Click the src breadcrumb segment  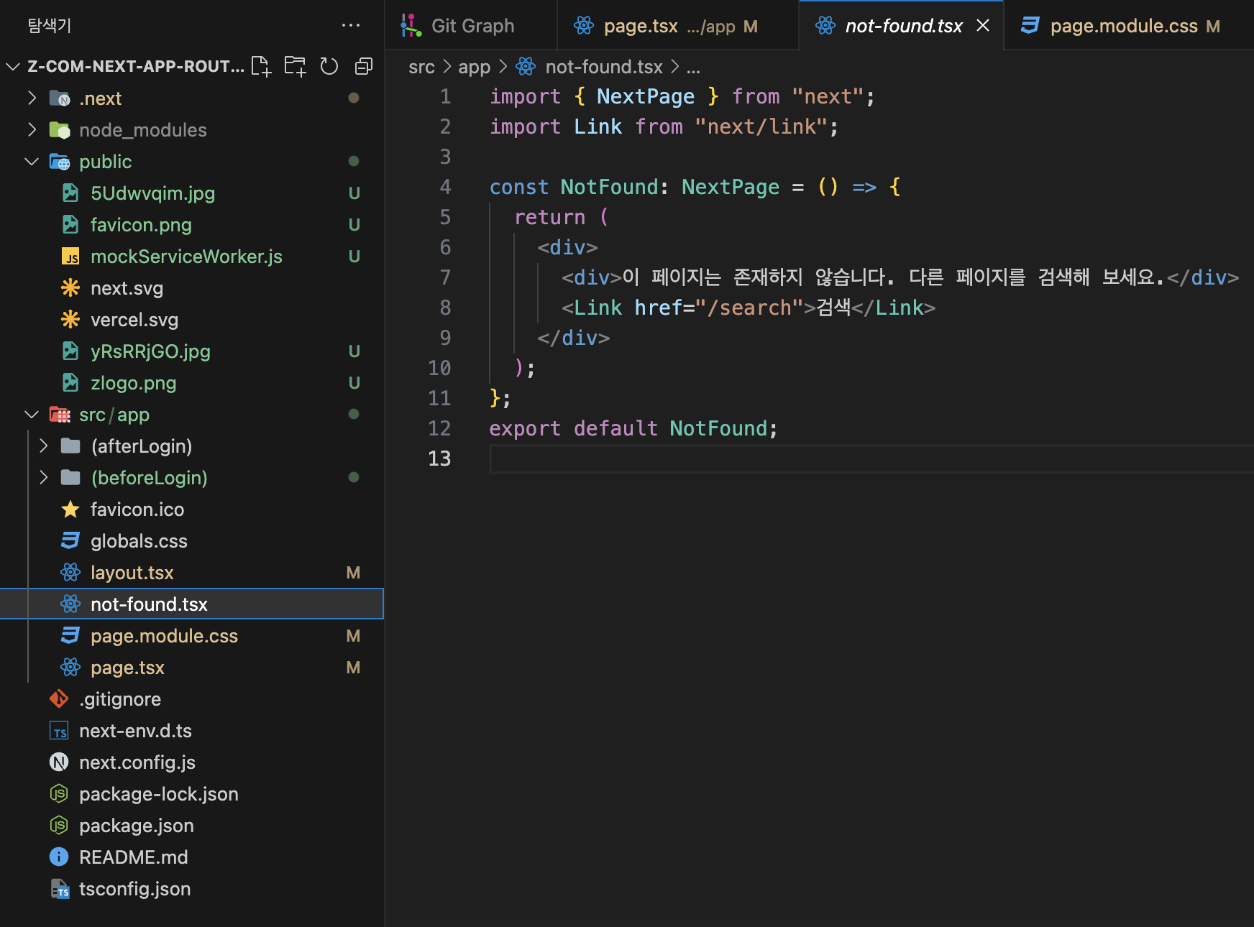click(x=421, y=67)
